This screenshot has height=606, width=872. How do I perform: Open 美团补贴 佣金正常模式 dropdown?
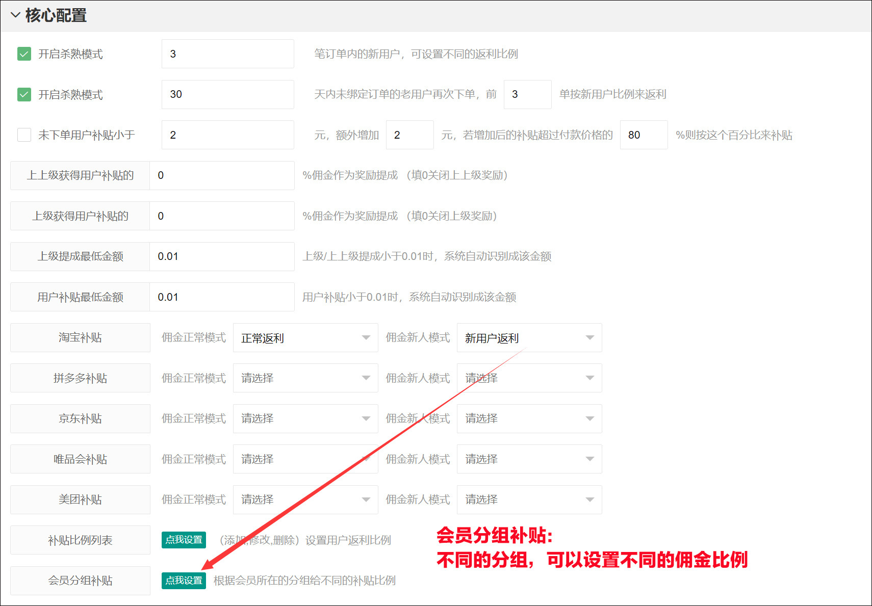(x=305, y=499)
